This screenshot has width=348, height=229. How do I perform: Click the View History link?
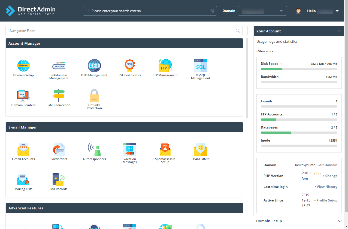tap(326, 187)
